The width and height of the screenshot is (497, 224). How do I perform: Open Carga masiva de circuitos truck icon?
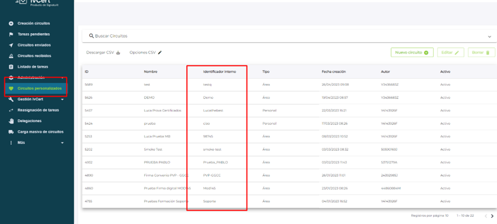[11, 132]
